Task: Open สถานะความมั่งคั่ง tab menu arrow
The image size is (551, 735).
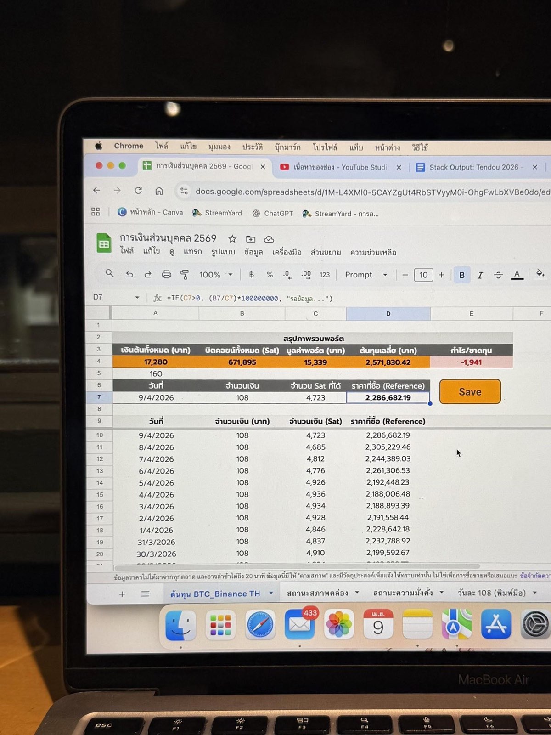Action: 442,593
